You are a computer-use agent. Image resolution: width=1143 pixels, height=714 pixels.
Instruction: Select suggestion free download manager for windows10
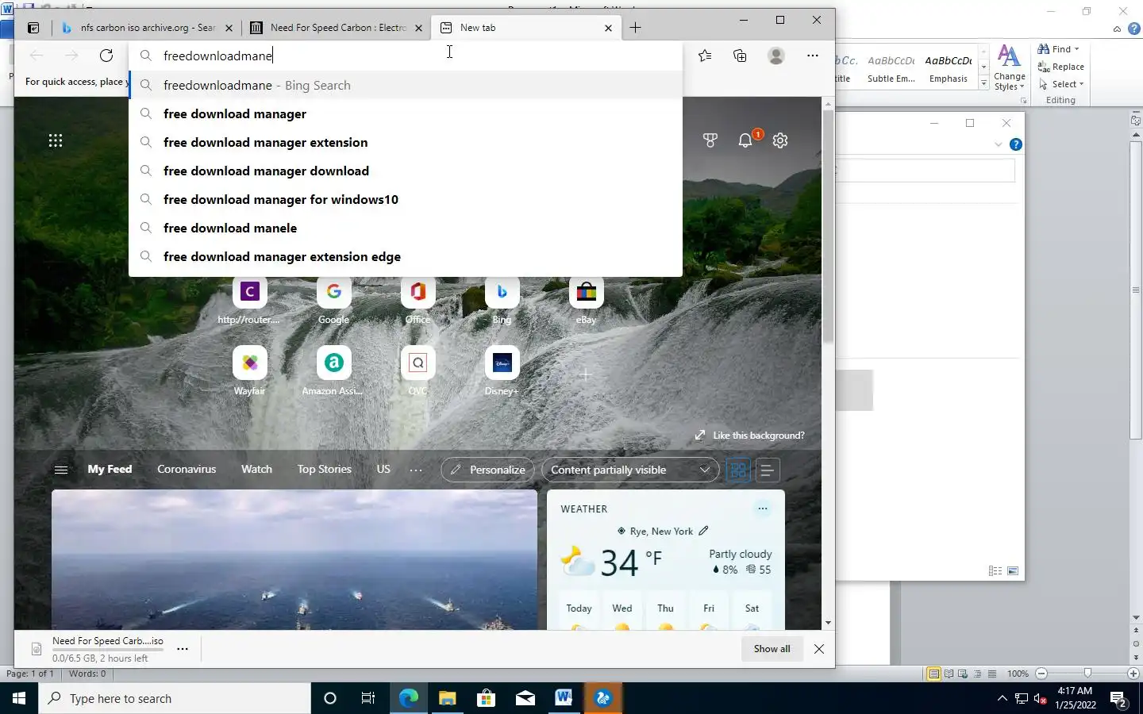pos(406,200)
